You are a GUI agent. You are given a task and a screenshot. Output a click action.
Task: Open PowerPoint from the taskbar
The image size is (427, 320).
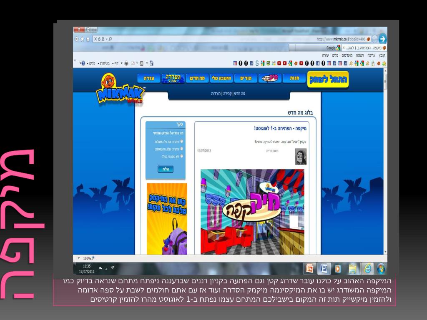pos(310,269)
